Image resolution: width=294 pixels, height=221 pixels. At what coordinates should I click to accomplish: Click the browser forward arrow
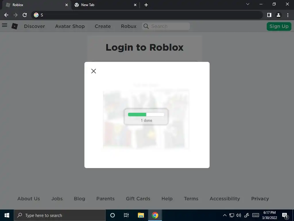(x=16, y=15)
